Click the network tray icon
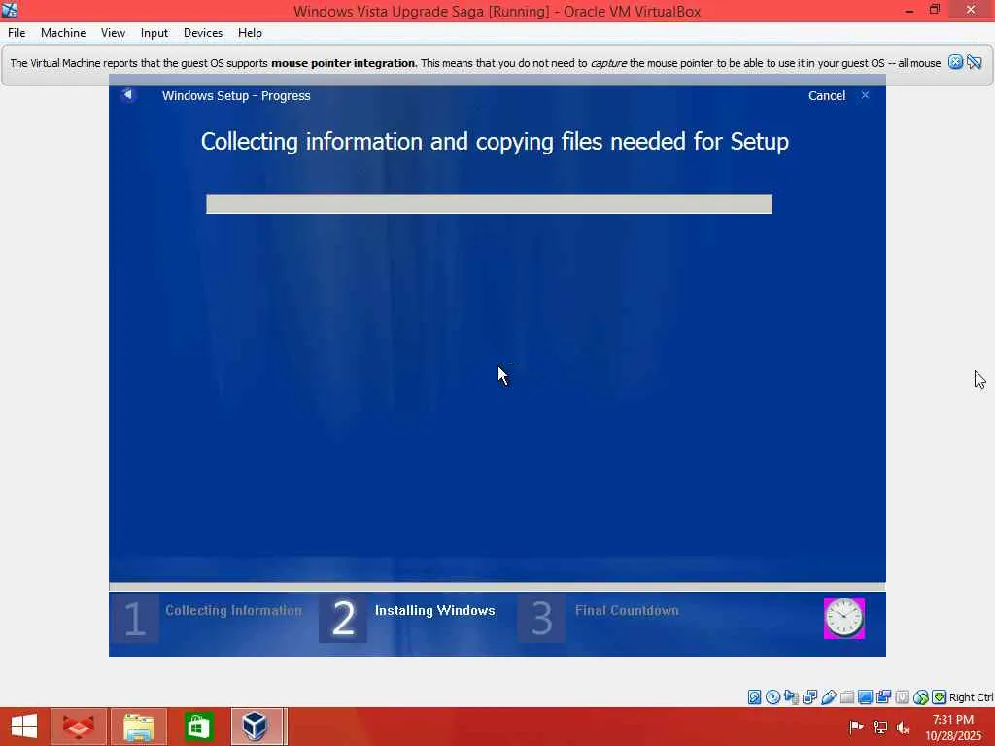The height and width of the screenshot is (746, 995). (879, 727)
